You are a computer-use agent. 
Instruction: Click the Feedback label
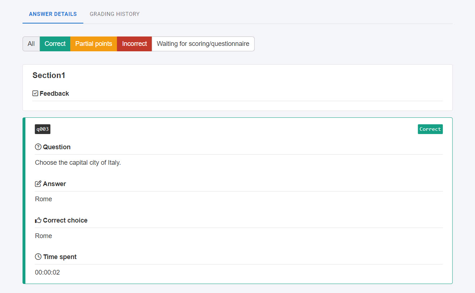(54, 94)
